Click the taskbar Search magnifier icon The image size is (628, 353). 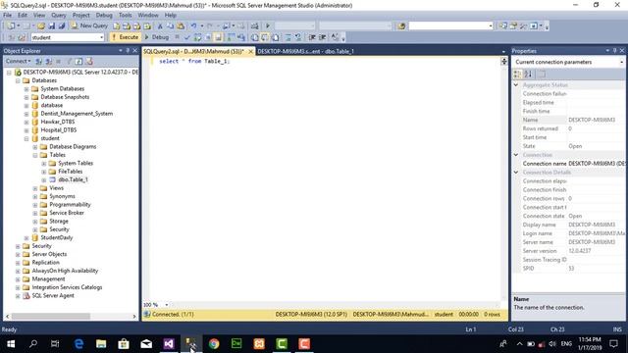(33, 344)
